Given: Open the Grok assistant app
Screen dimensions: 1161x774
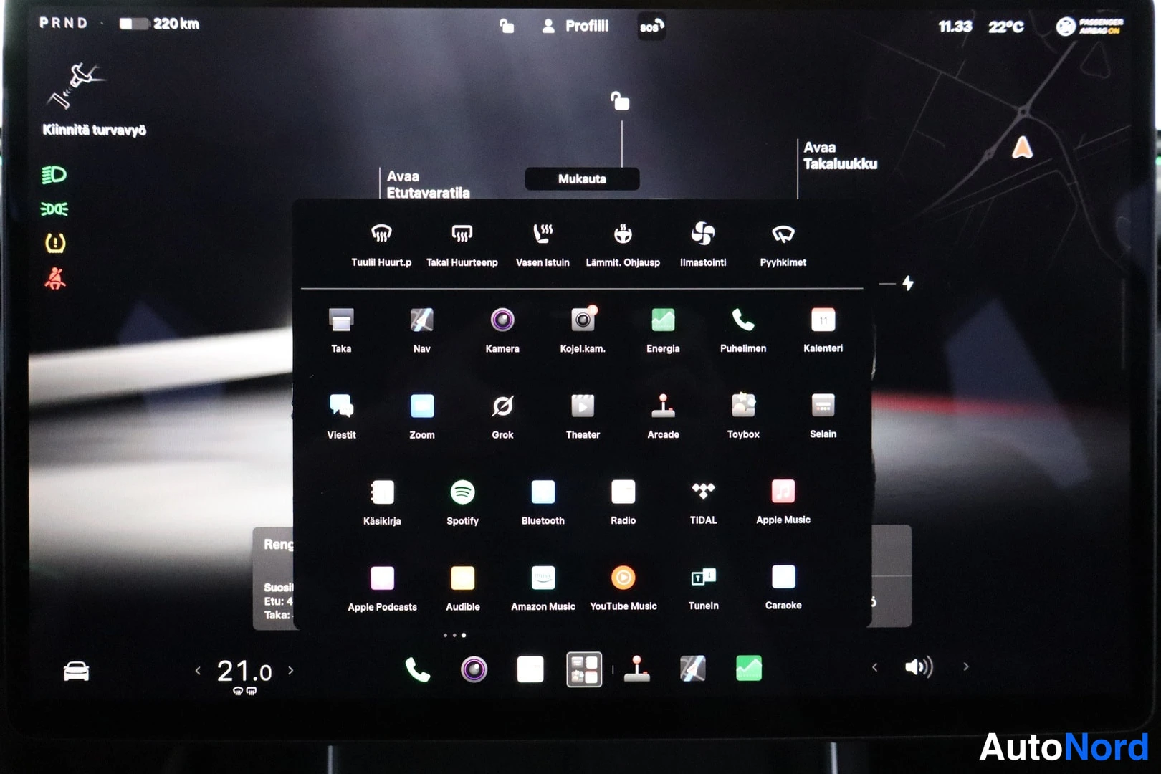Looking at the screenshot, I should pos(502,415).
